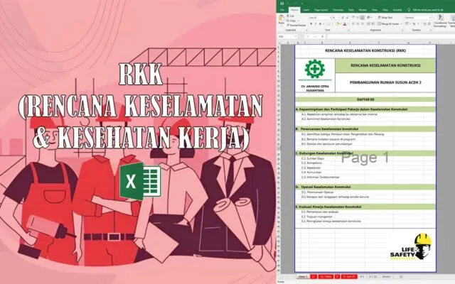Align cell text to the right

click(x=363, y=23)
